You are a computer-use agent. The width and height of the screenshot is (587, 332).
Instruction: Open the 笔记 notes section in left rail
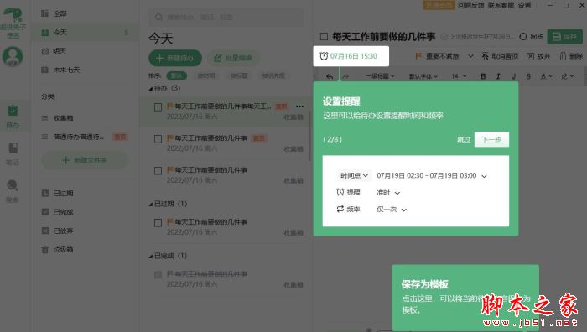(x=13, y=153)
